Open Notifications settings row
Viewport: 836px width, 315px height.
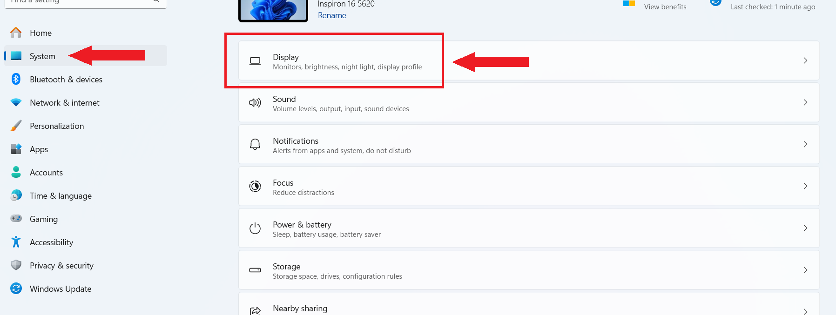click(528, 145)
